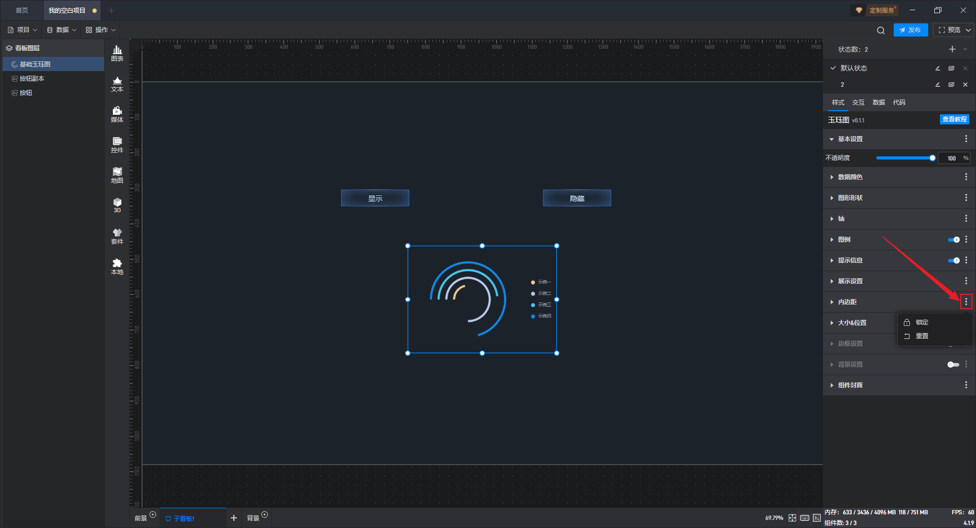Open the 图表 chart components panel

coord(117,53)
